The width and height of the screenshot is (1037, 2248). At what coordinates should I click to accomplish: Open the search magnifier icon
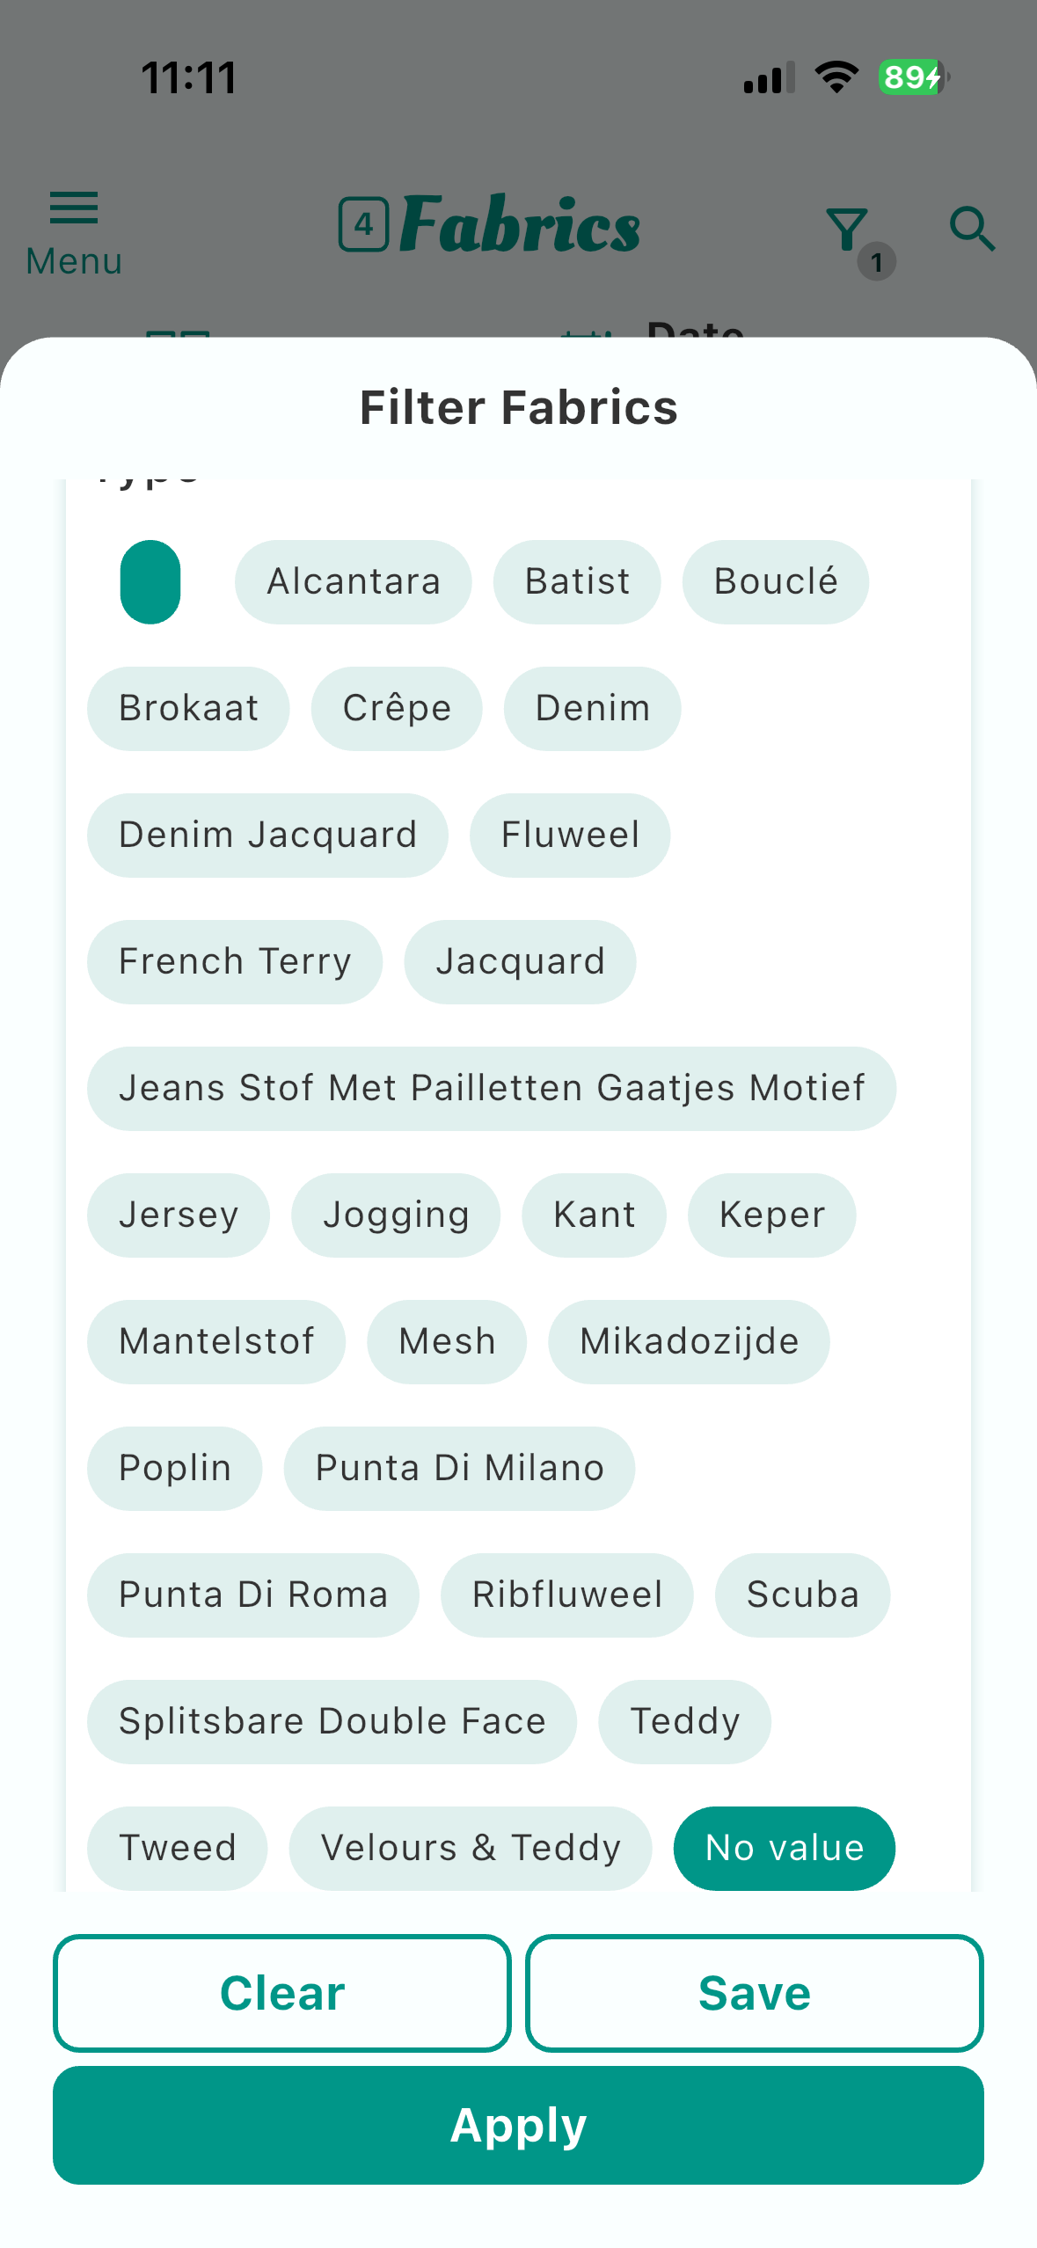972,230
